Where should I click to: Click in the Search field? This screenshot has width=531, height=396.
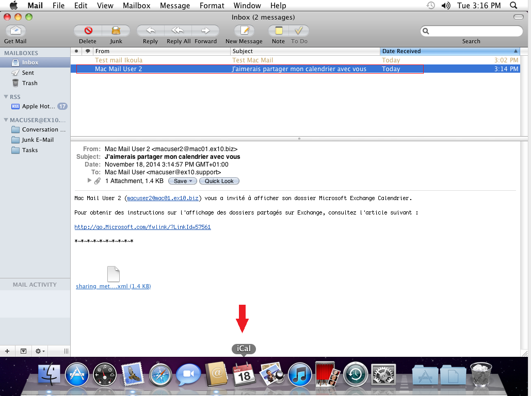[x=472, y=31]
